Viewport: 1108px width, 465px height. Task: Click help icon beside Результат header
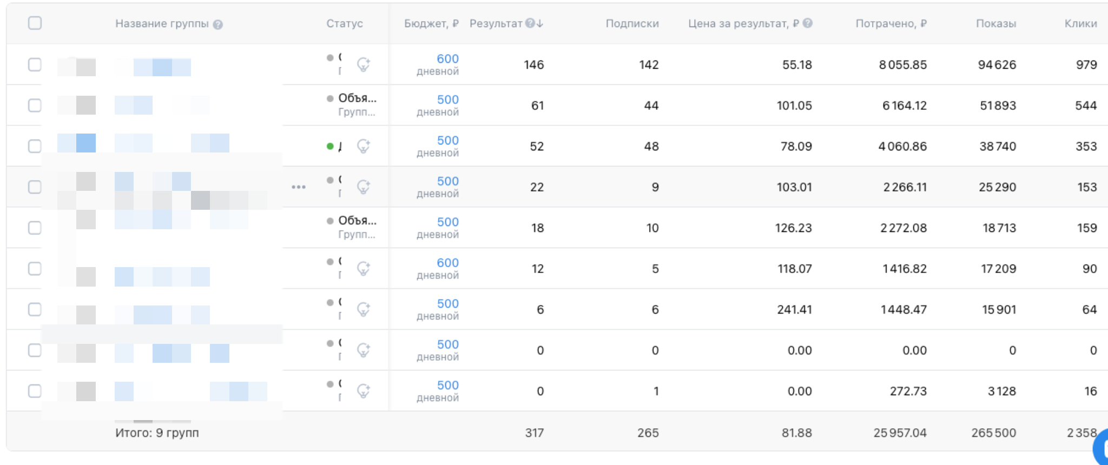(x=530, y=23)
